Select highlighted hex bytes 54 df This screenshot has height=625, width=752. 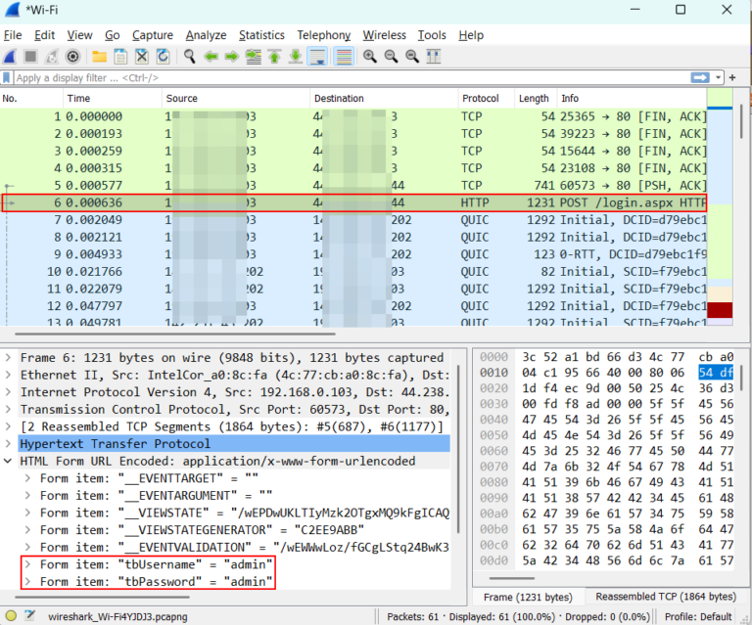point(716,372)
